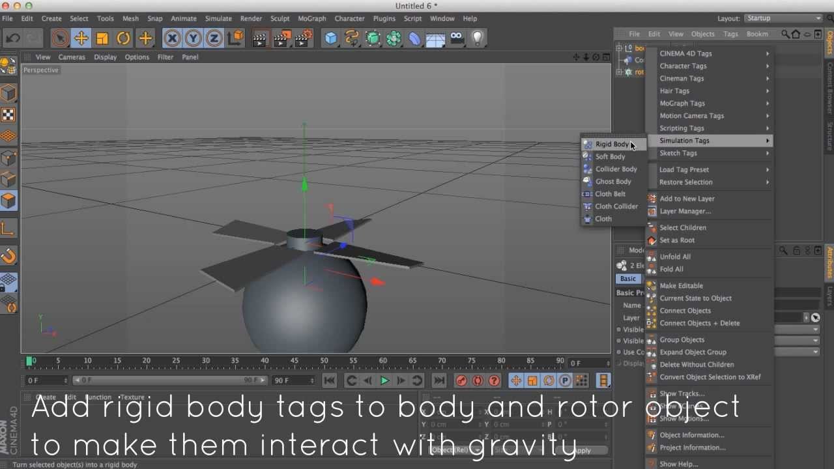This screenshot has height=469, width=834.
Task: Expand the Sketch Tags submenu
Action: coord(711,153)
